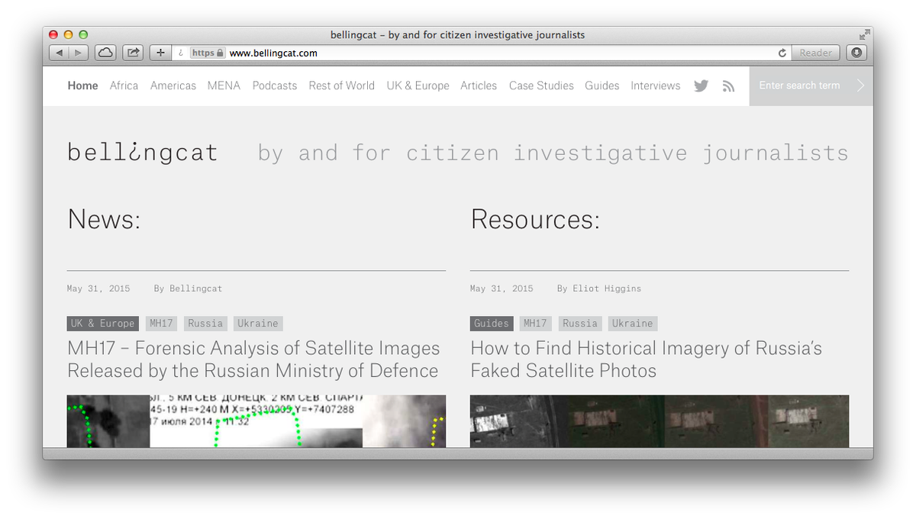Click the https lock indicator
Screen dimensions: 916x519
(x=208, y=53)
